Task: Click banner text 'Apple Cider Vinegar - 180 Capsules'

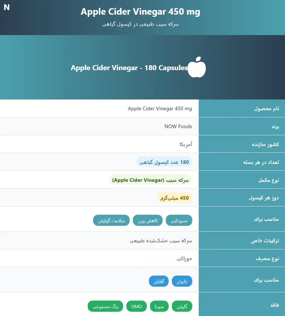Action: point(129,68)
